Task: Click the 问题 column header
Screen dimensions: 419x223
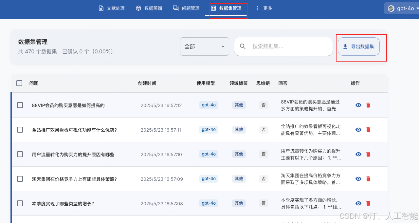Action: tap(34, 83)
